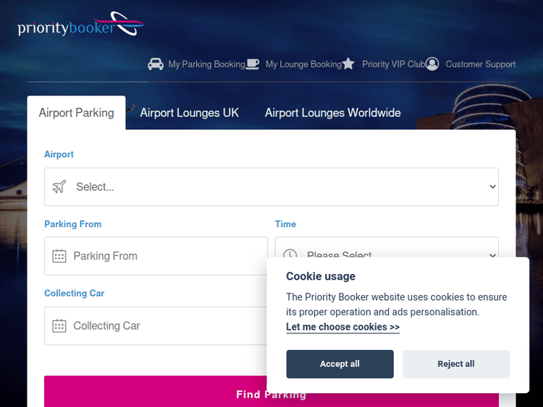This screenshot has width=543, height=407.
Task: Select the Airport Parking tab
Action: (76, 113)
